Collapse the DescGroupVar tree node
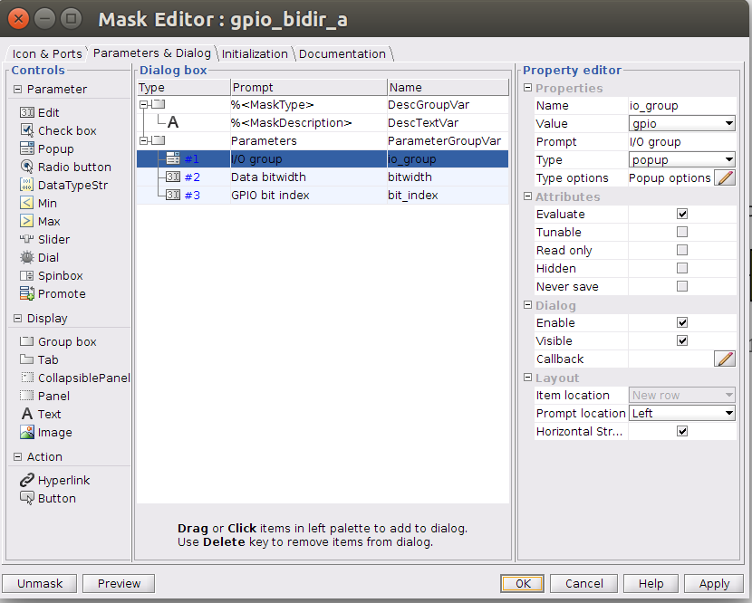This screenshot has height=603, width=752. point(143,104)
